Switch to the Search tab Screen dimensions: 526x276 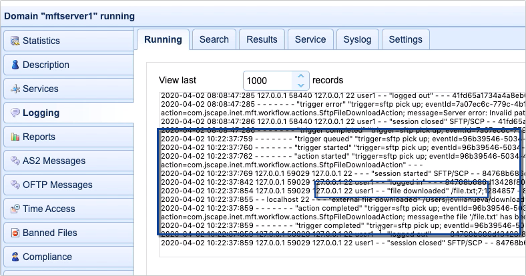pyautogui.click(x=214, y=39)
